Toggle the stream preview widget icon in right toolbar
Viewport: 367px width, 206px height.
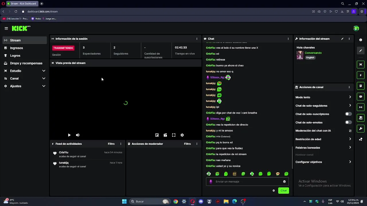[x=361, y=64]
